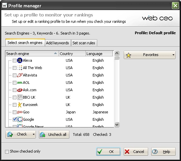181x161 pixels.
Task: Click the Checked: 3 text
Action: point(102,135)
